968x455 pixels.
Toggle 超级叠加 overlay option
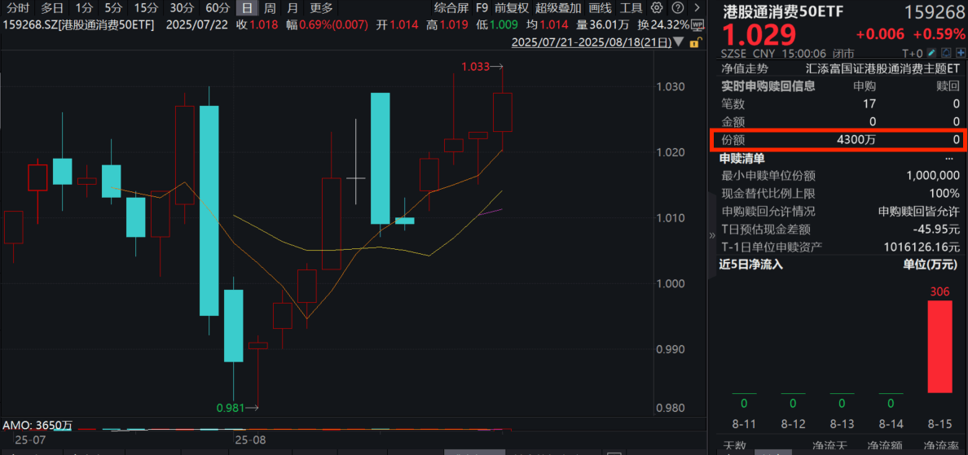[x=558, y=7]
